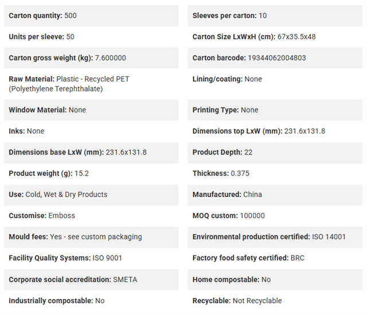Select carton size 67x35.5x48 text

click(296, 37)
